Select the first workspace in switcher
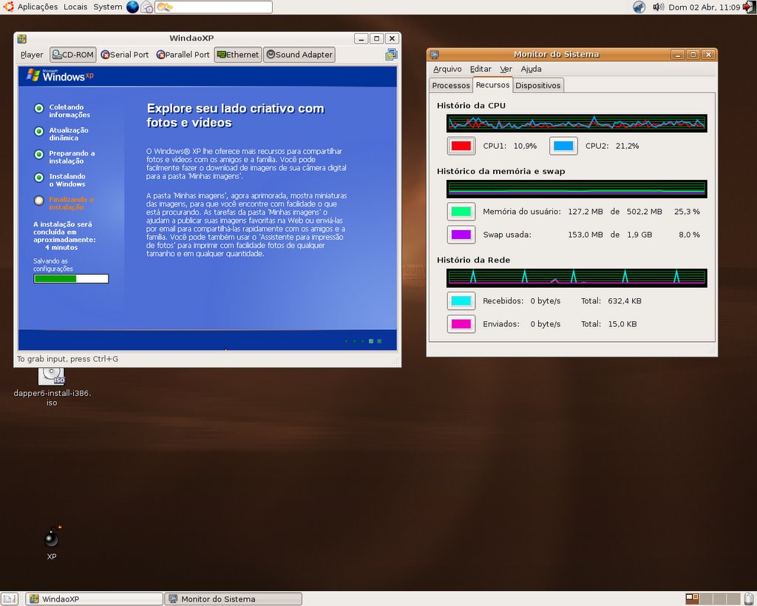This screenshot has height=606, width=757. coord(692,599)
